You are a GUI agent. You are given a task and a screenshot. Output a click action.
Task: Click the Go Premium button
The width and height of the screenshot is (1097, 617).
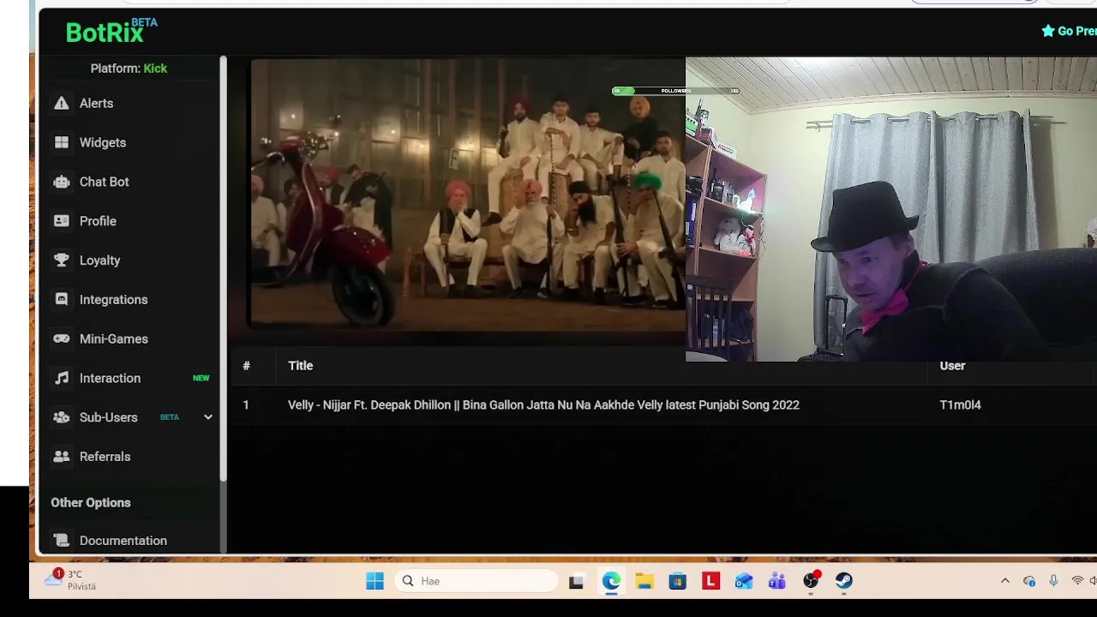coord(1069,31)
